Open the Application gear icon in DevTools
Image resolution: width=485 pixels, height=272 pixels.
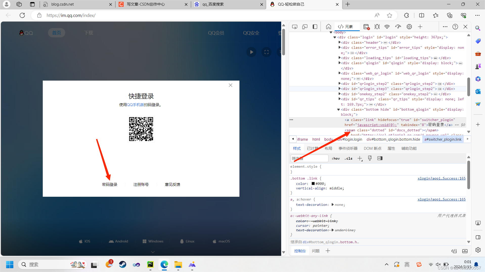pos(409,27)
